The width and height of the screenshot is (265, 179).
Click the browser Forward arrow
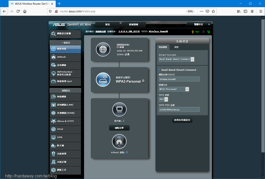point(11,11)
